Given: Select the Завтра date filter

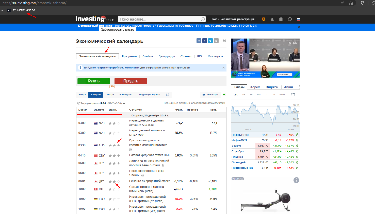Looking at the screenshot, I should pyautogui.click(x=110, y=95).
